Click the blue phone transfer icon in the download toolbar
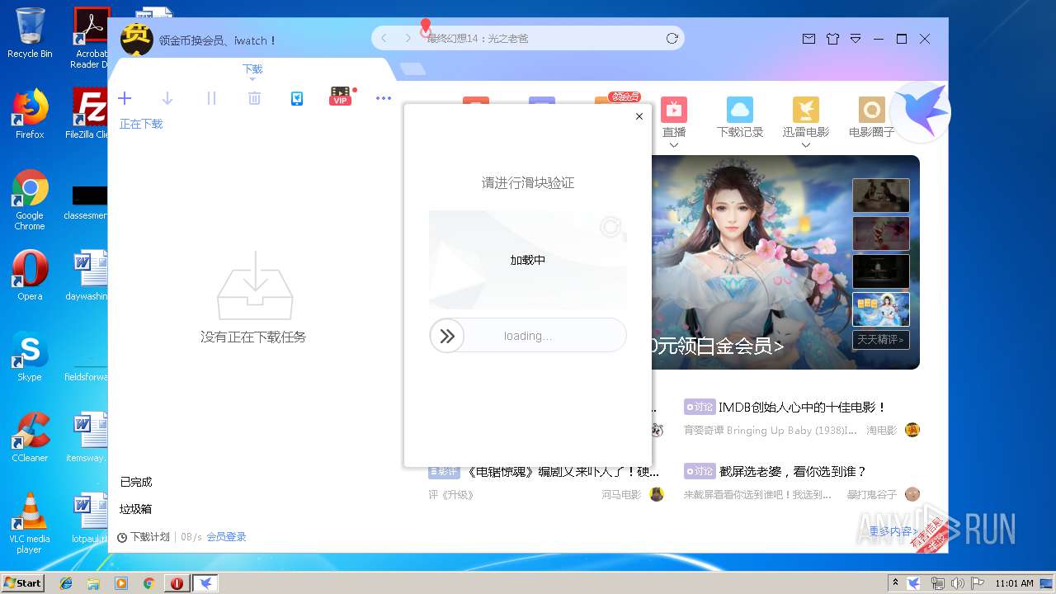 click(297, 98)
